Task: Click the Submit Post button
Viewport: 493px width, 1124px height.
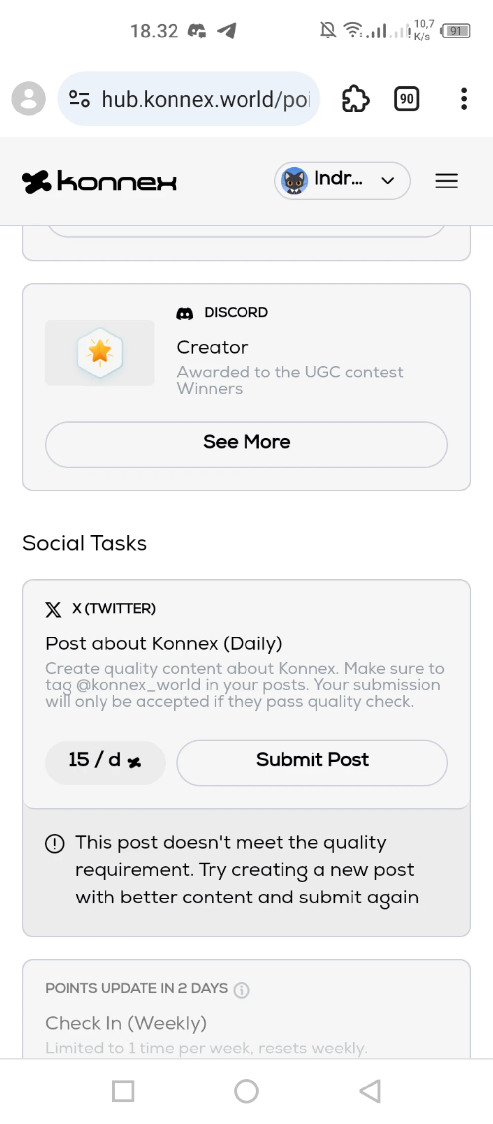Action: 312,762
